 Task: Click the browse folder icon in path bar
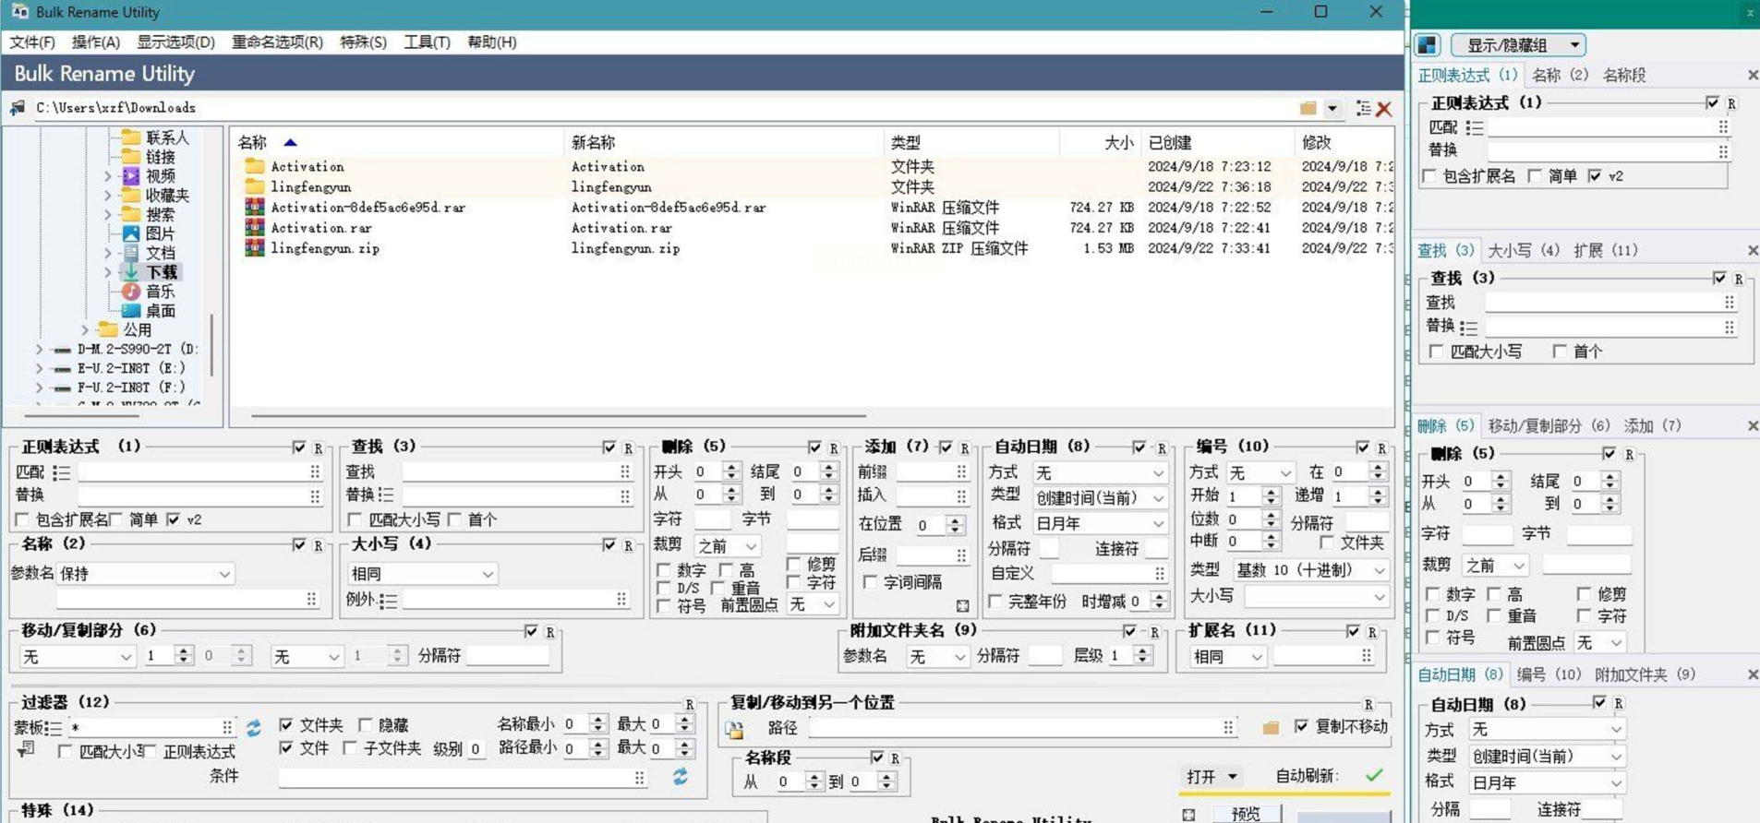pyautogui.click(x=1308, y=109)
